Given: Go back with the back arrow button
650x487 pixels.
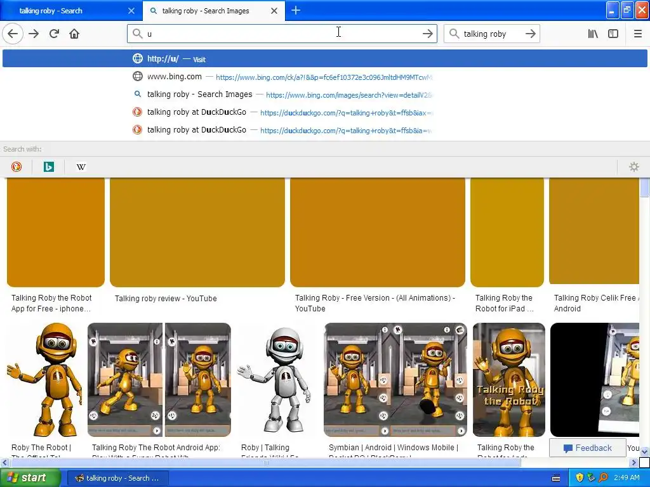Looking at the screenshot, I should coord(13,34).
